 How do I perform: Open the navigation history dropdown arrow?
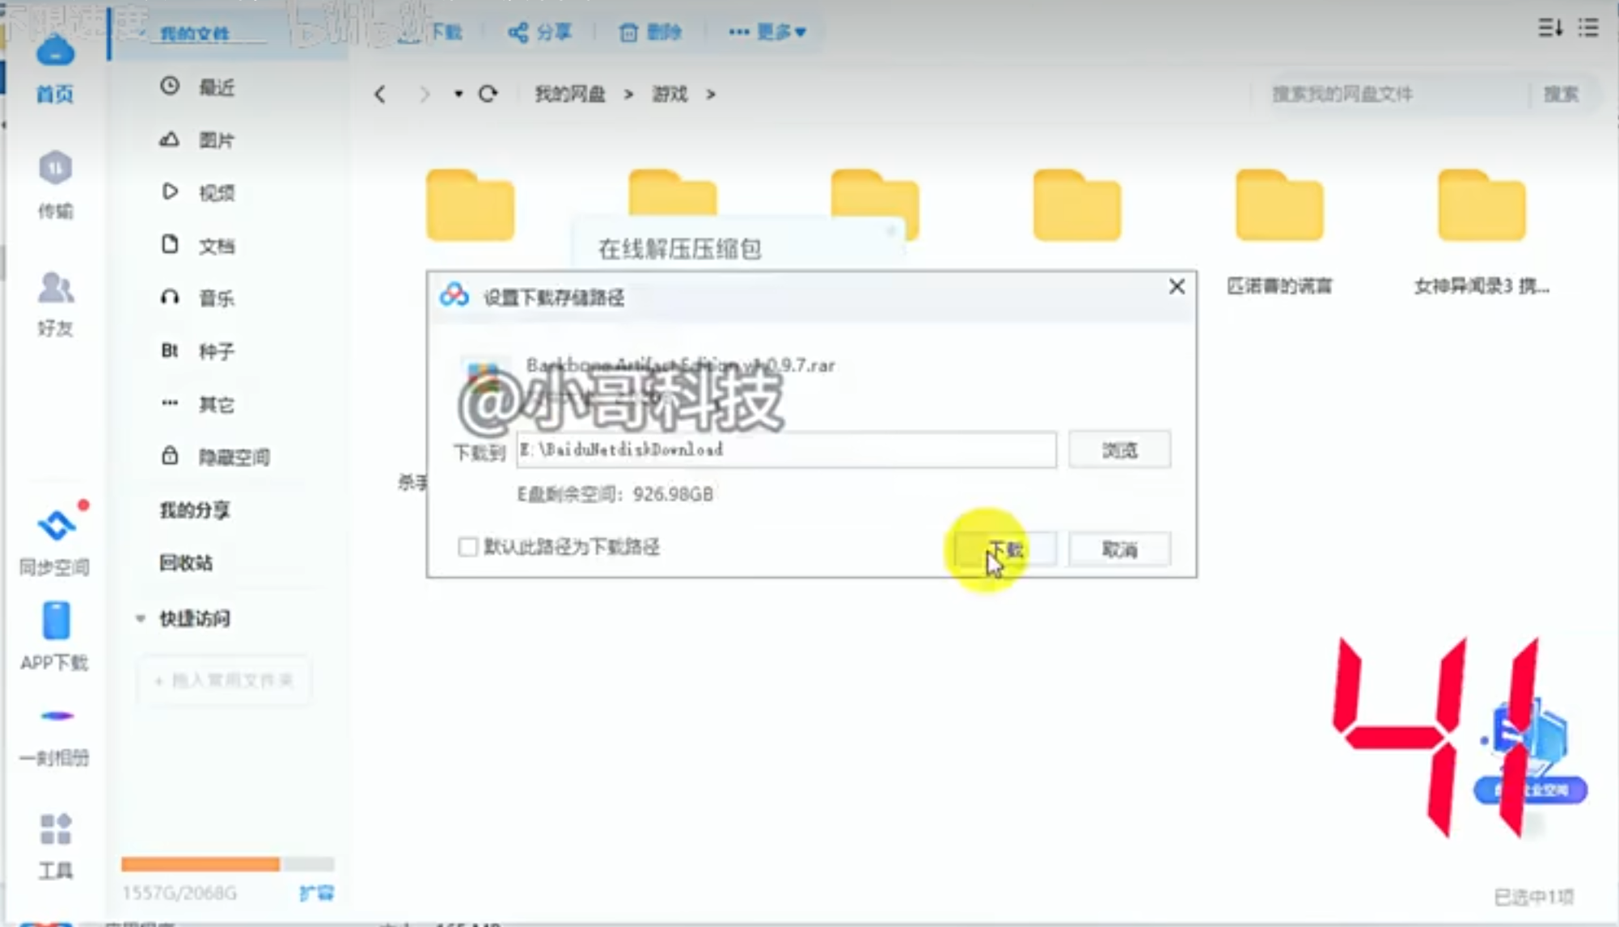(458, 94)
